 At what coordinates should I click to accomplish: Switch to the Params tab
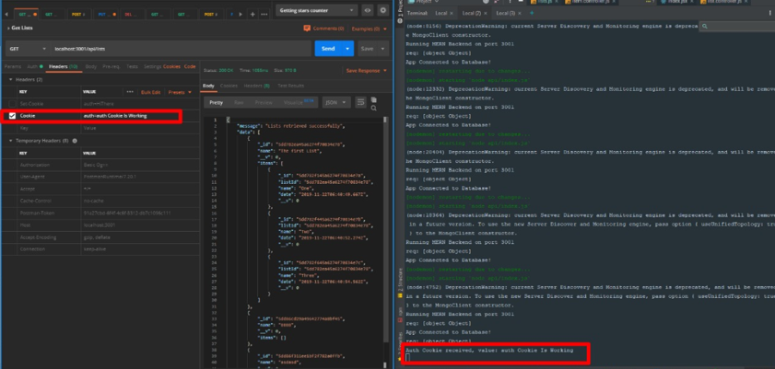(12, 66)
